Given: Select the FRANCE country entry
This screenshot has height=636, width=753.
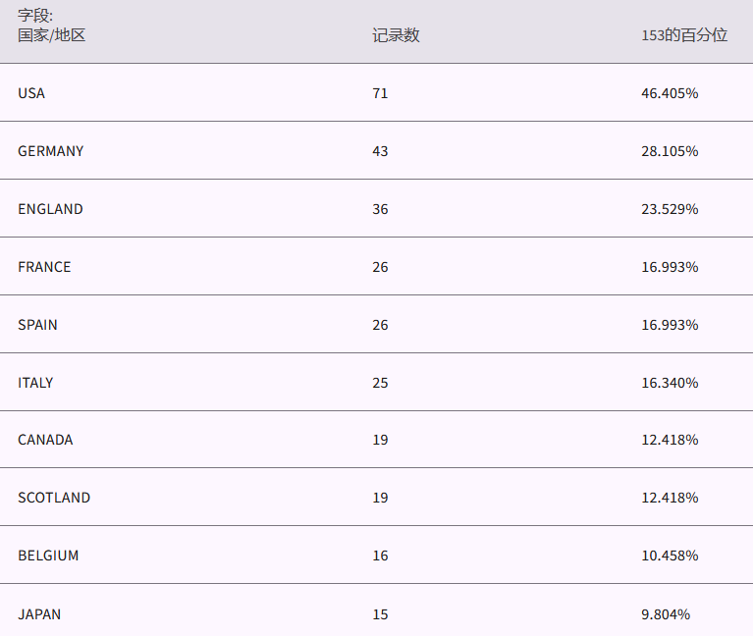Looking at the screenshot, I should 44,267.
